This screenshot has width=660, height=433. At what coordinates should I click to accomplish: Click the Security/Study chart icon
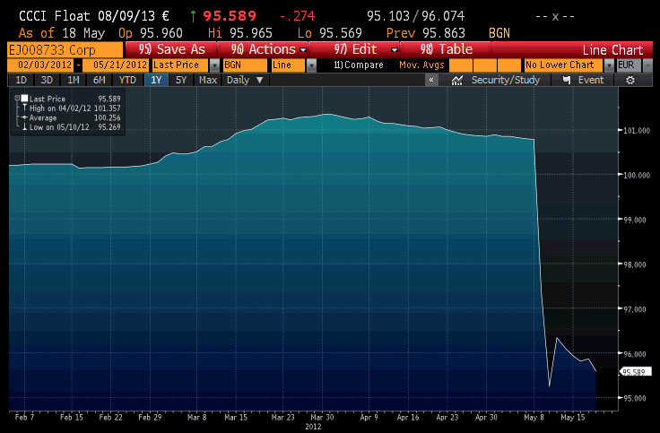pyautogui.click(x=457, y=80)
